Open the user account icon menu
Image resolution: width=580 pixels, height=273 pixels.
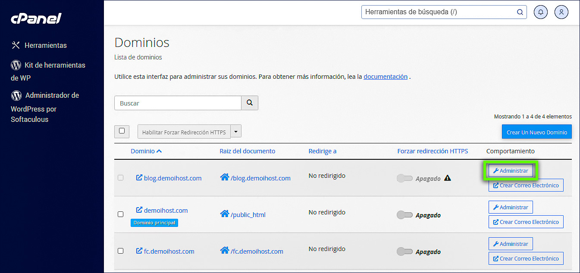click(x=561, y=12)
